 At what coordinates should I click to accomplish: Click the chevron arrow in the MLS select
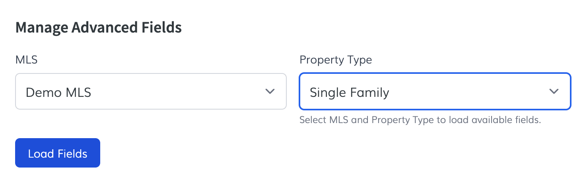click(x=270, y=91)
